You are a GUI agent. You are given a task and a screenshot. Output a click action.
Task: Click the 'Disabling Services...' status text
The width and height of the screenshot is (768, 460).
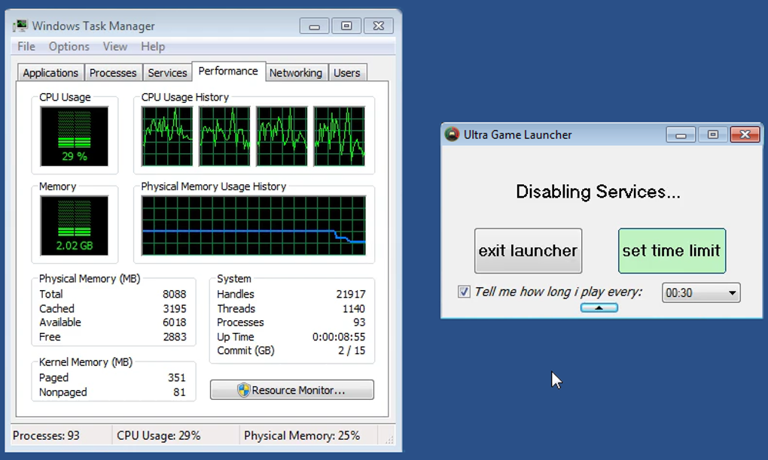pos(598,192)
